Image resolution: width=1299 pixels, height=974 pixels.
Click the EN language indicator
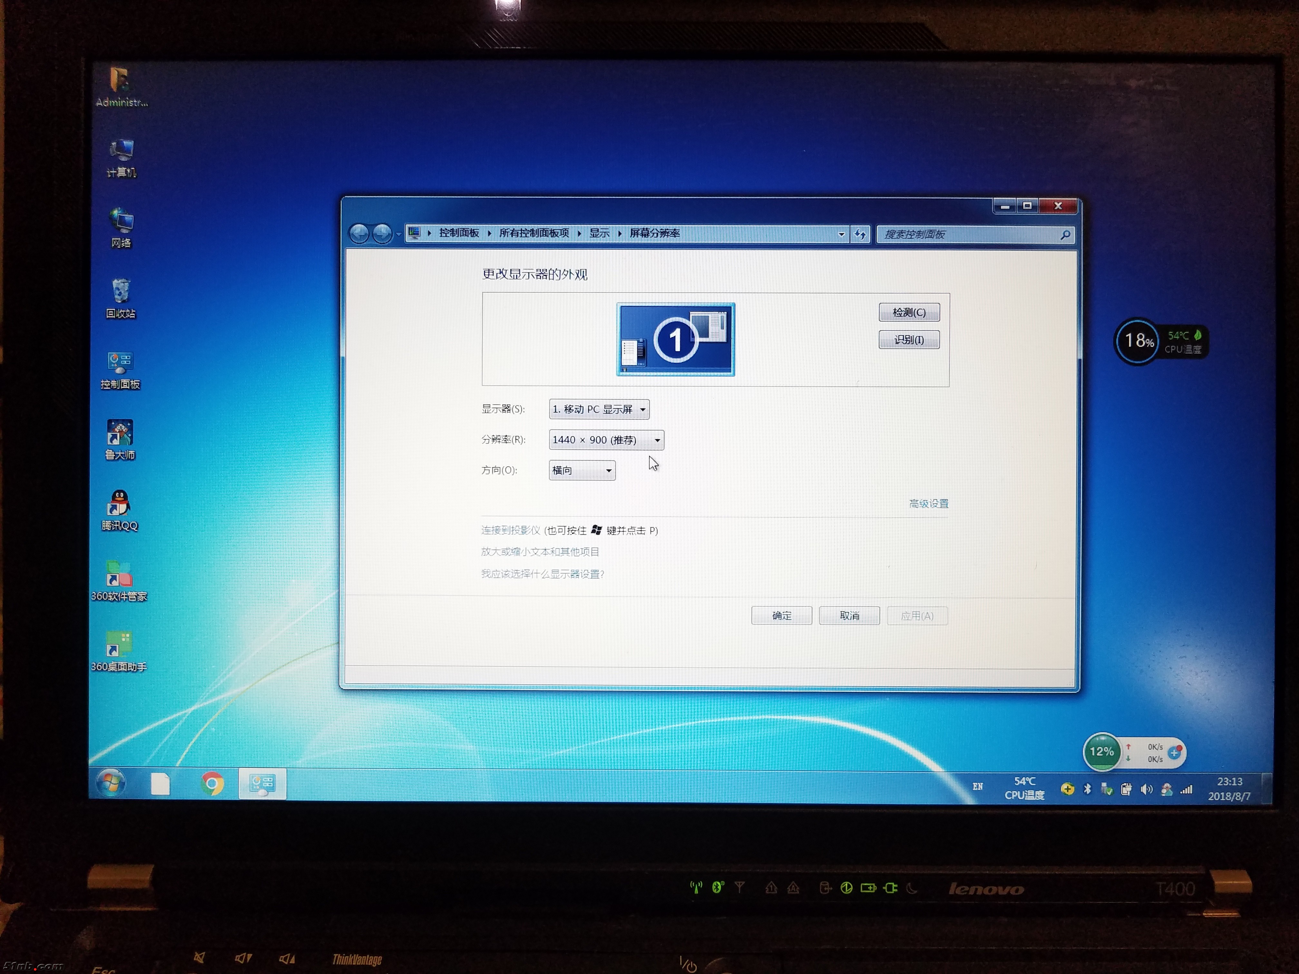[978, 787]
